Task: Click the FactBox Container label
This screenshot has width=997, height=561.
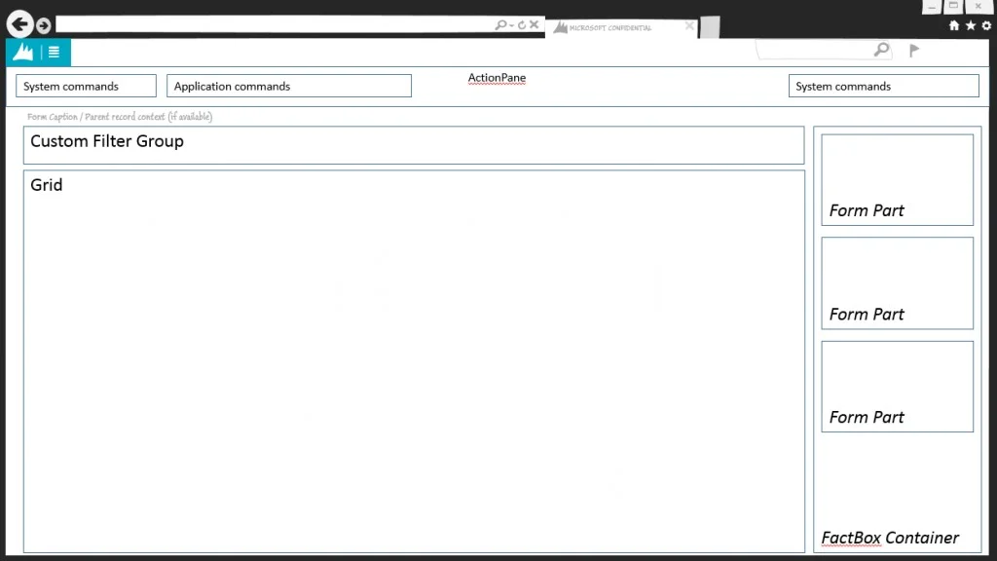Action: coord(890,538)
